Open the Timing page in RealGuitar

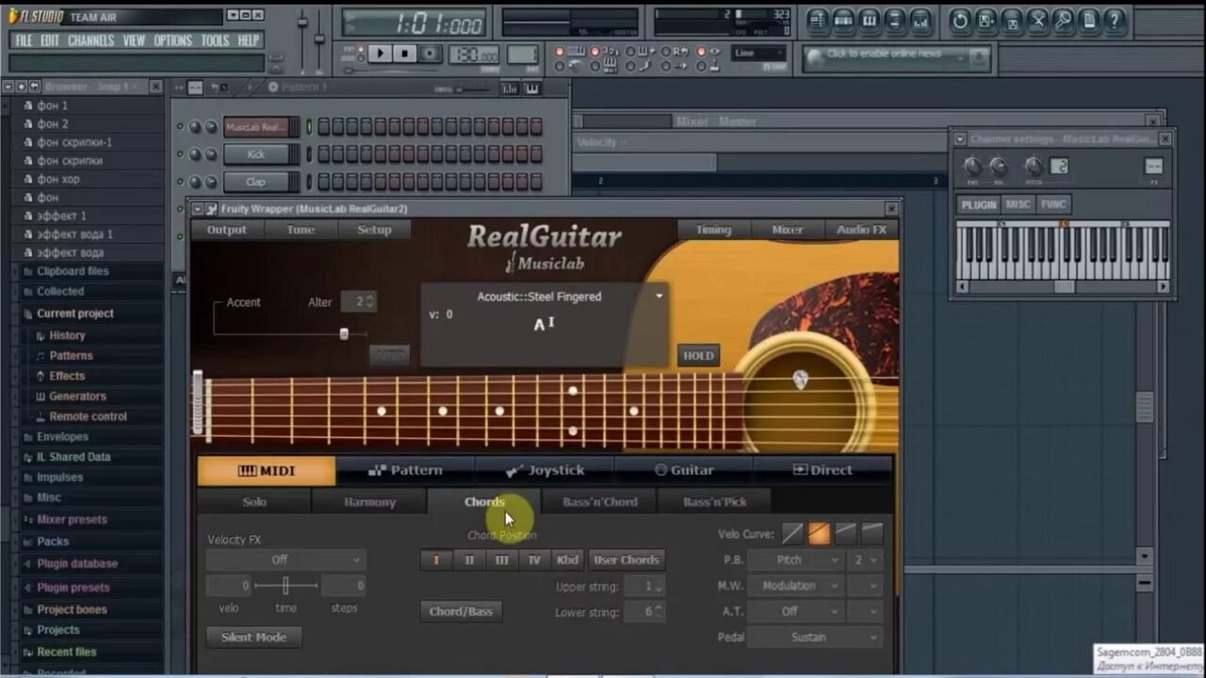[x=713, y=230]
